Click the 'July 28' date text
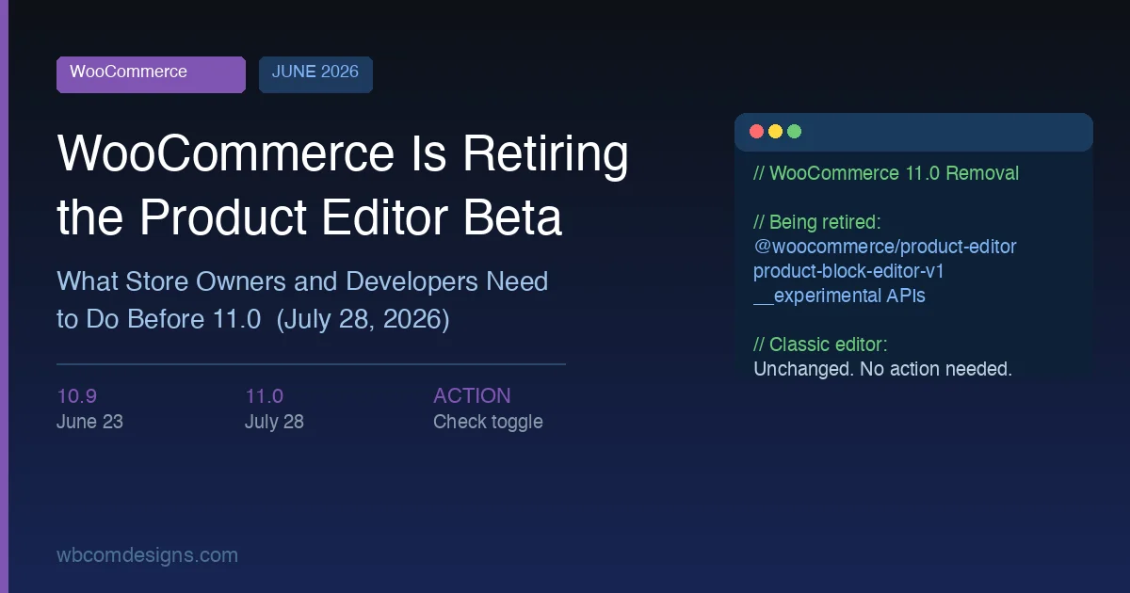The width and height of the screenshot is (1130, 593). [x=274, y=422]
